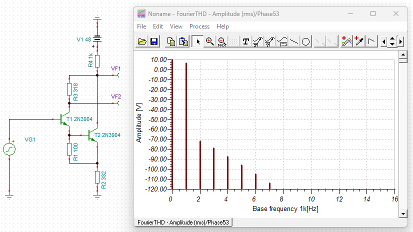413x232 pixels.
Task: Click the Paste clipboard icon
Action: pyautogui.click(x=183, y=41)
